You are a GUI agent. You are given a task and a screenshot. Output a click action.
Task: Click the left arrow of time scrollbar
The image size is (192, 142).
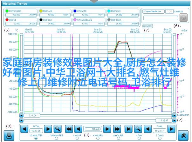(x=21, y=120)
